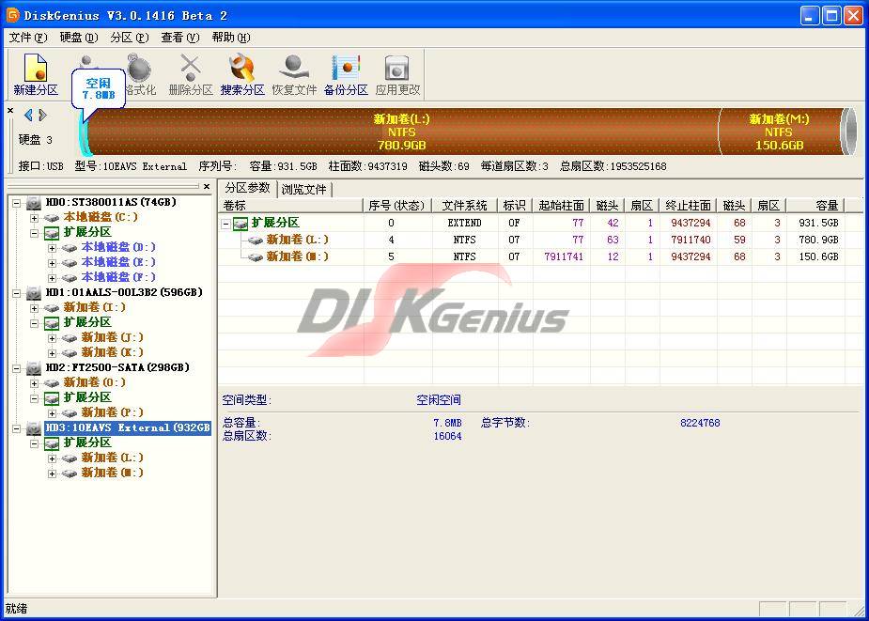The width and height of the screenshot is (869, 621).
Task: Select 本地磁盘(D:) in the disk tree
Action: [118, 248]
